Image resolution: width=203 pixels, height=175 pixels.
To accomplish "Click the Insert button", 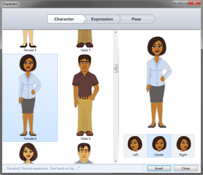I will pyautogui.click(x=159, y=168).
